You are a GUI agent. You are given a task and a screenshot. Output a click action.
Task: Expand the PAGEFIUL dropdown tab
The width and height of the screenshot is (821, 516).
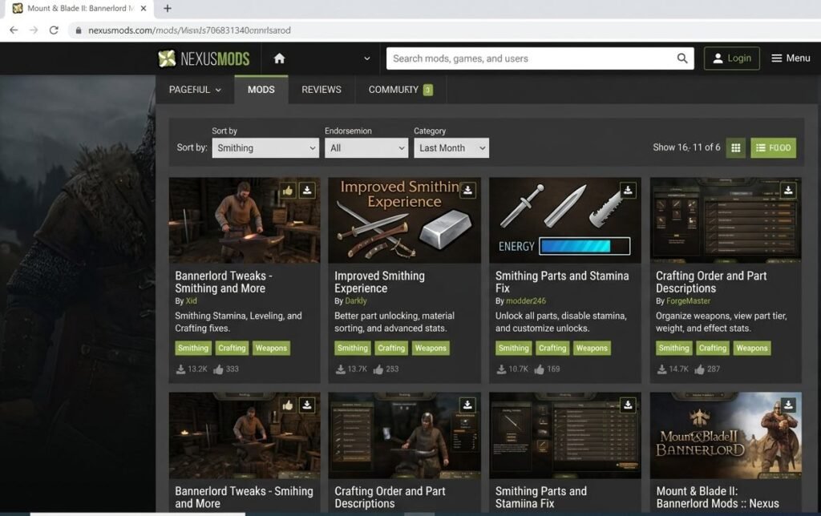tap(195, 90)
